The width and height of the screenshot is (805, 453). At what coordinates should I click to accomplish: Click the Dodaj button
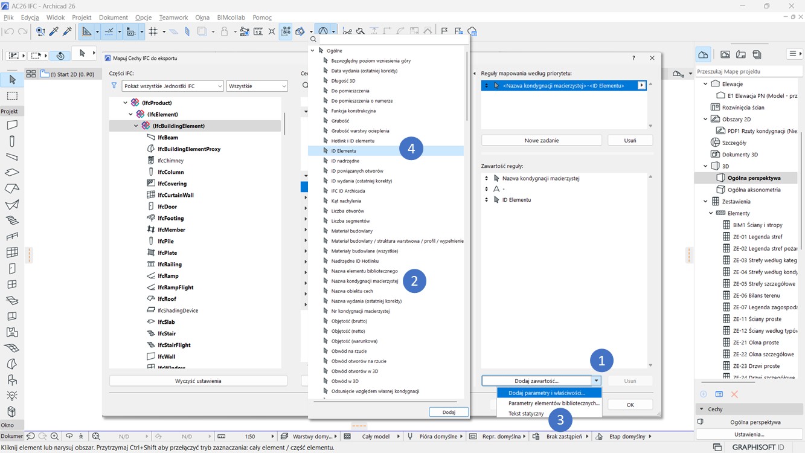pos(449,412)
